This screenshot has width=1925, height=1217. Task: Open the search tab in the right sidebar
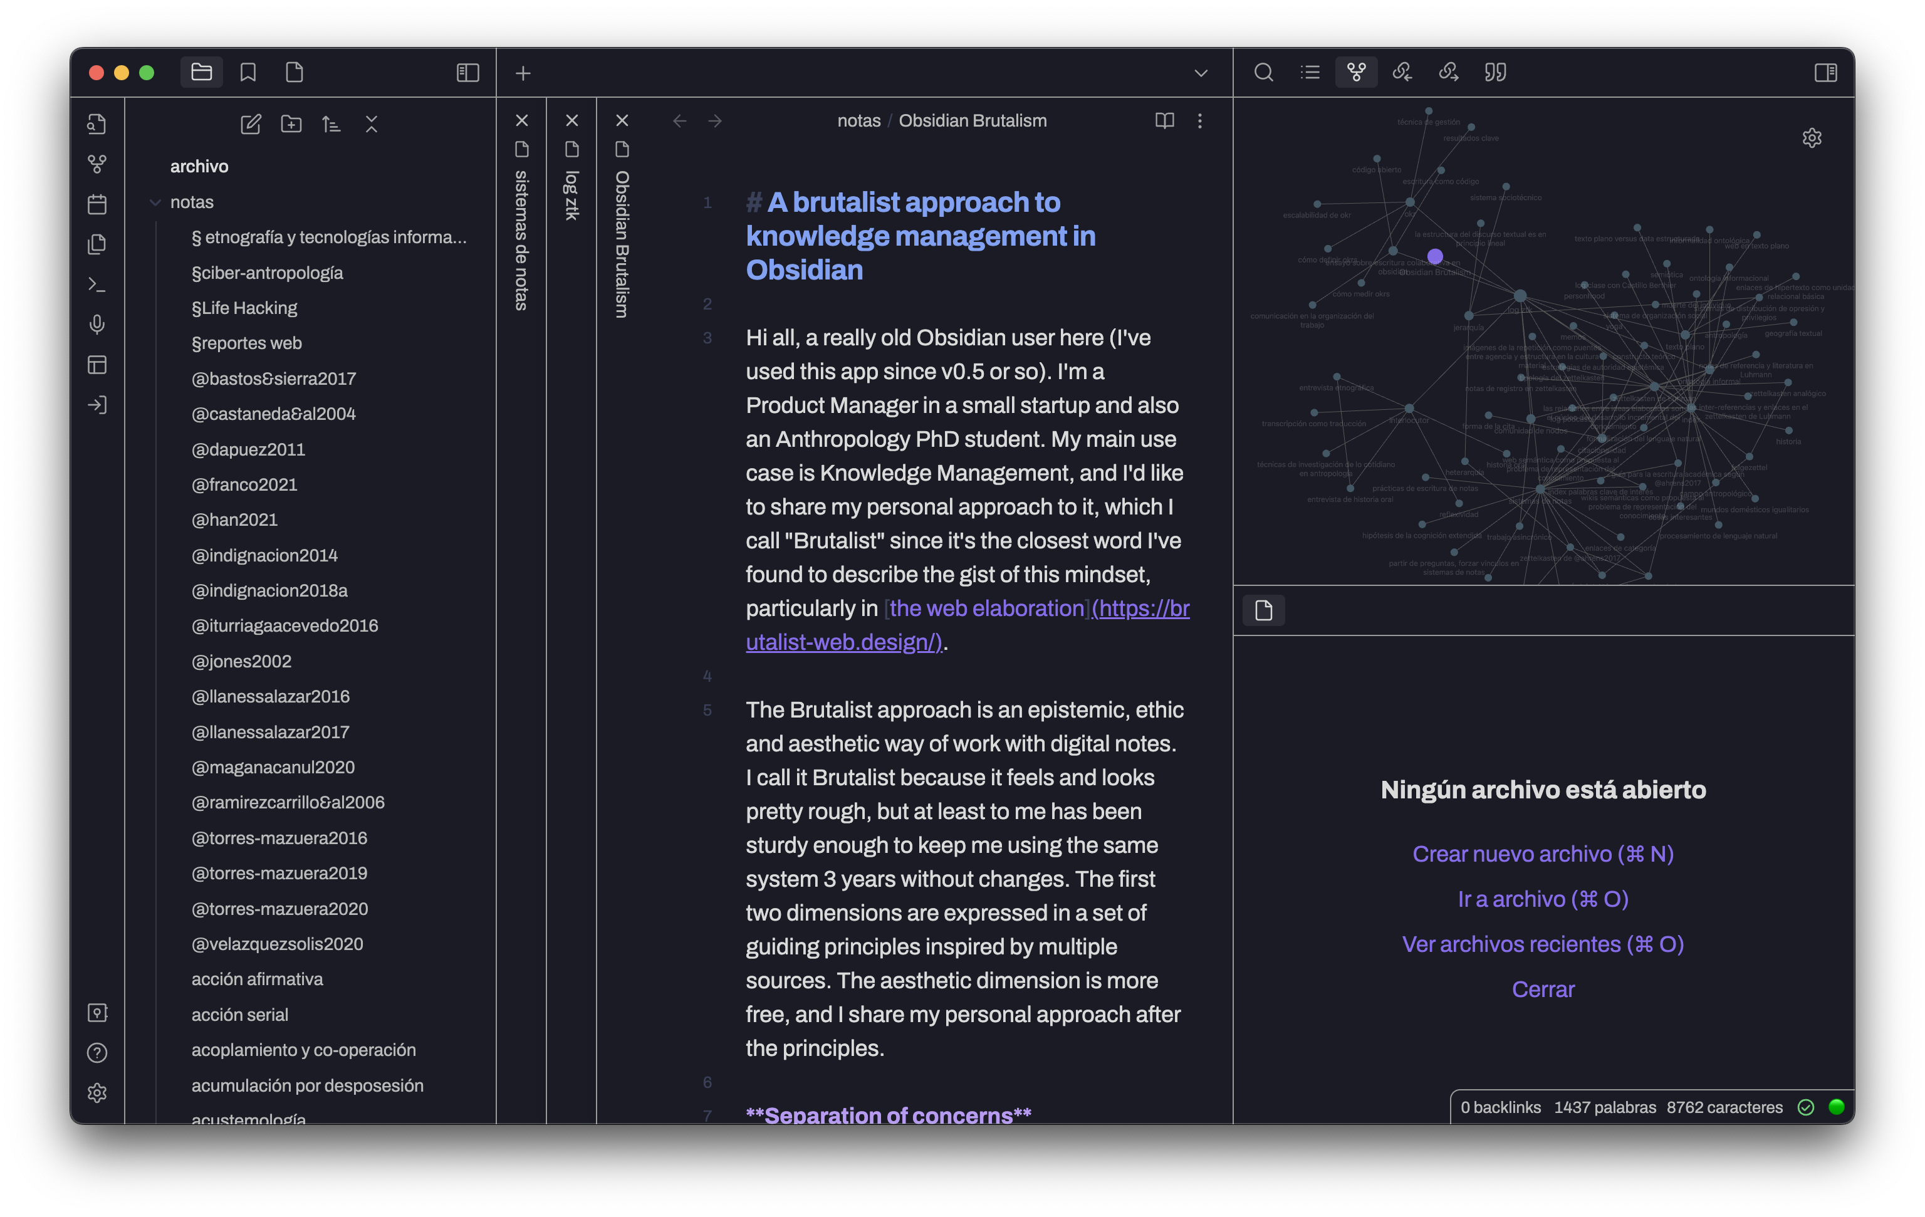pos(1263,73)
